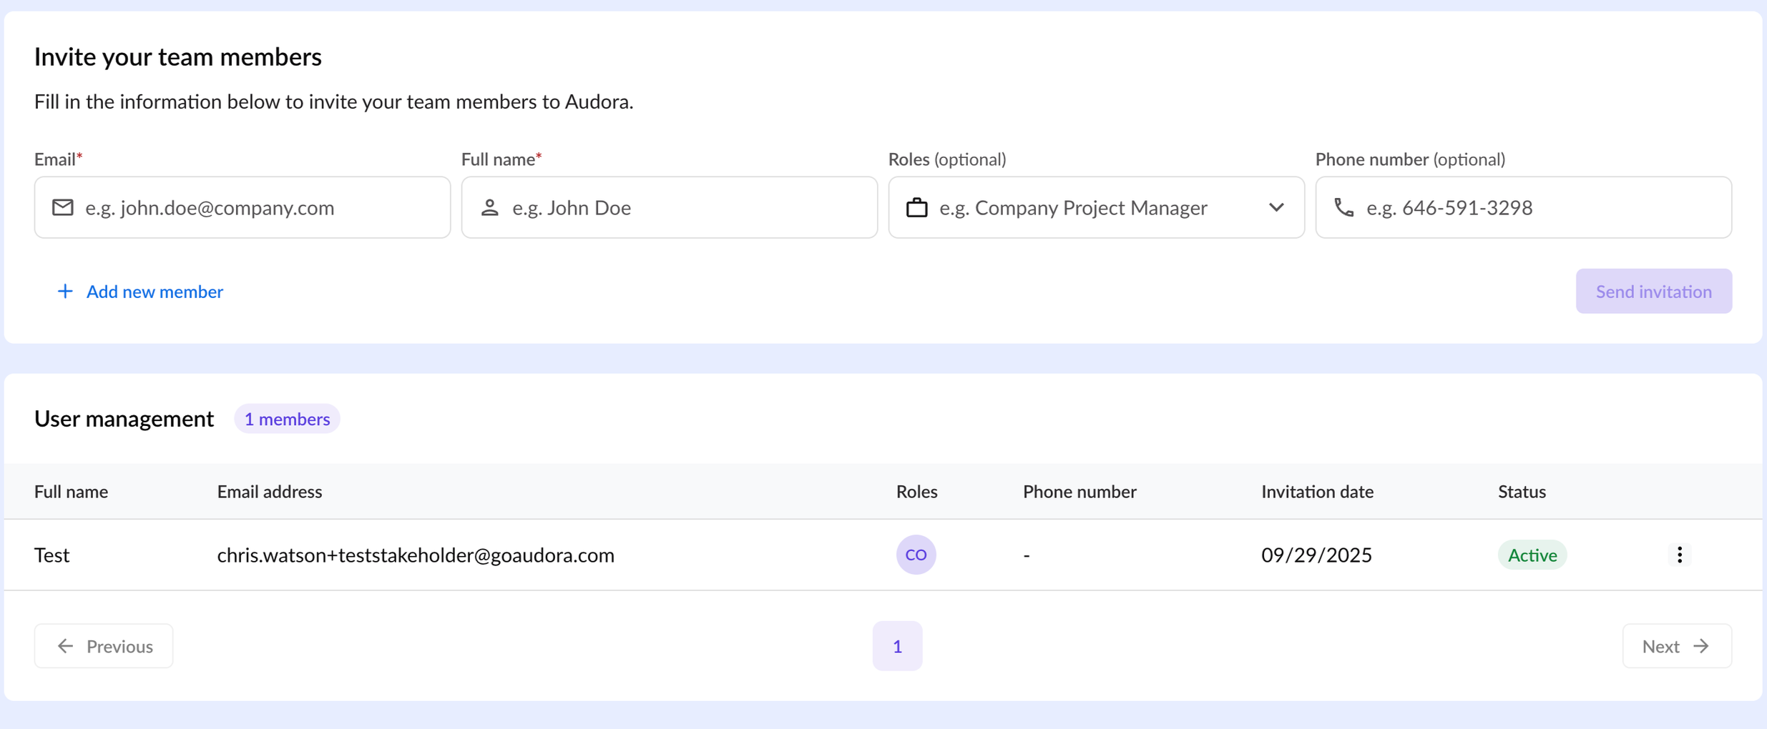Click the phone icon in Phone number field
Screen dimensions: 1767x729
(1343, 207)
